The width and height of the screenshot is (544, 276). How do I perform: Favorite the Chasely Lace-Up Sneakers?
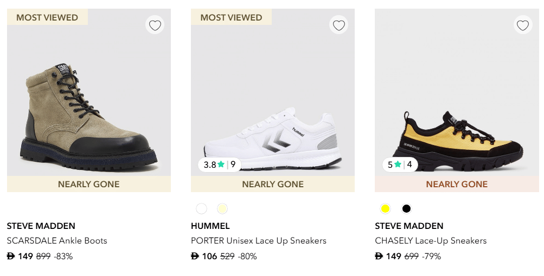(x=523, y=25)
